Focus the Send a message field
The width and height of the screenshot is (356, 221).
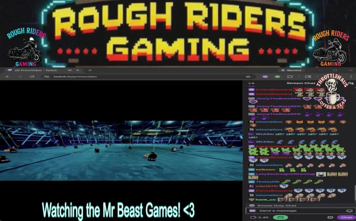tap(300, 211)
